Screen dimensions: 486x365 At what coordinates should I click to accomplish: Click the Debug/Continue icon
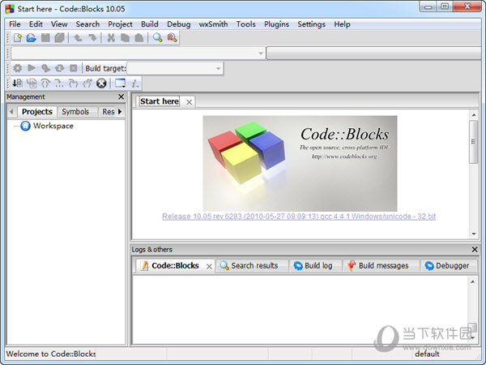(17, 83)
